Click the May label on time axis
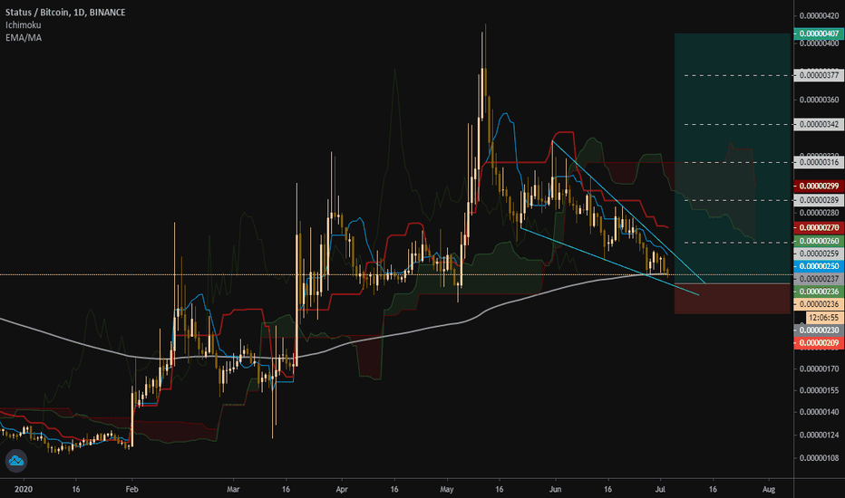 click(x=447, y=489)
